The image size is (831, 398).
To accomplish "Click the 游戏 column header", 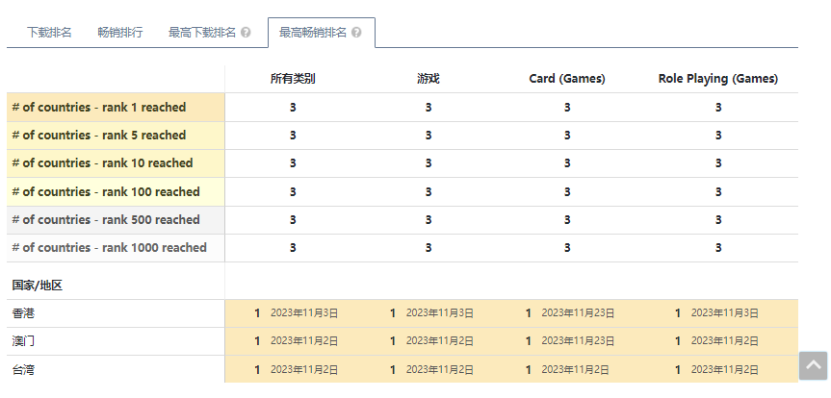I will click(428, 79).
